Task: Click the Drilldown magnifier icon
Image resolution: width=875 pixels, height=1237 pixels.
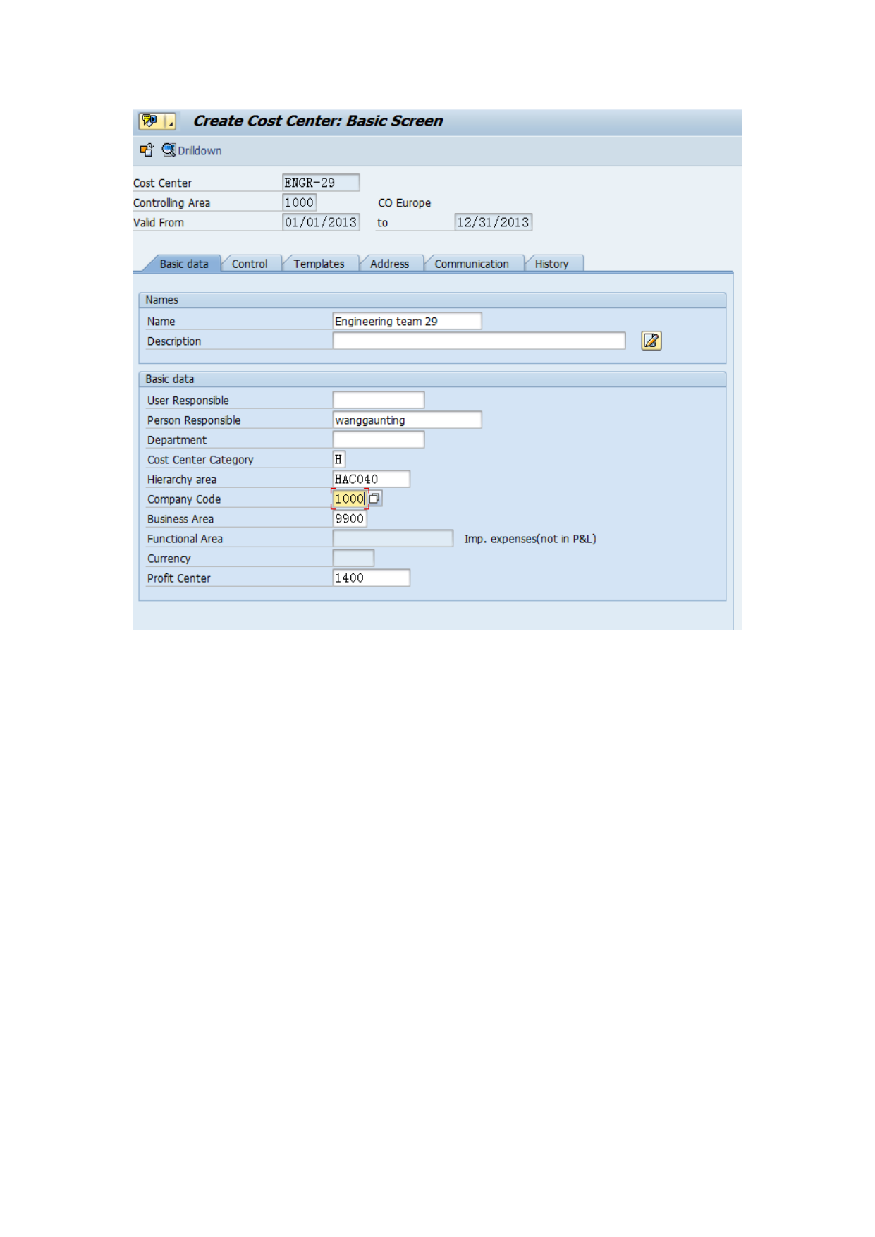Action: point(169,150)
